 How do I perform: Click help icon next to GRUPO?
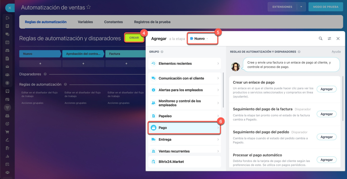coord(162,52)
